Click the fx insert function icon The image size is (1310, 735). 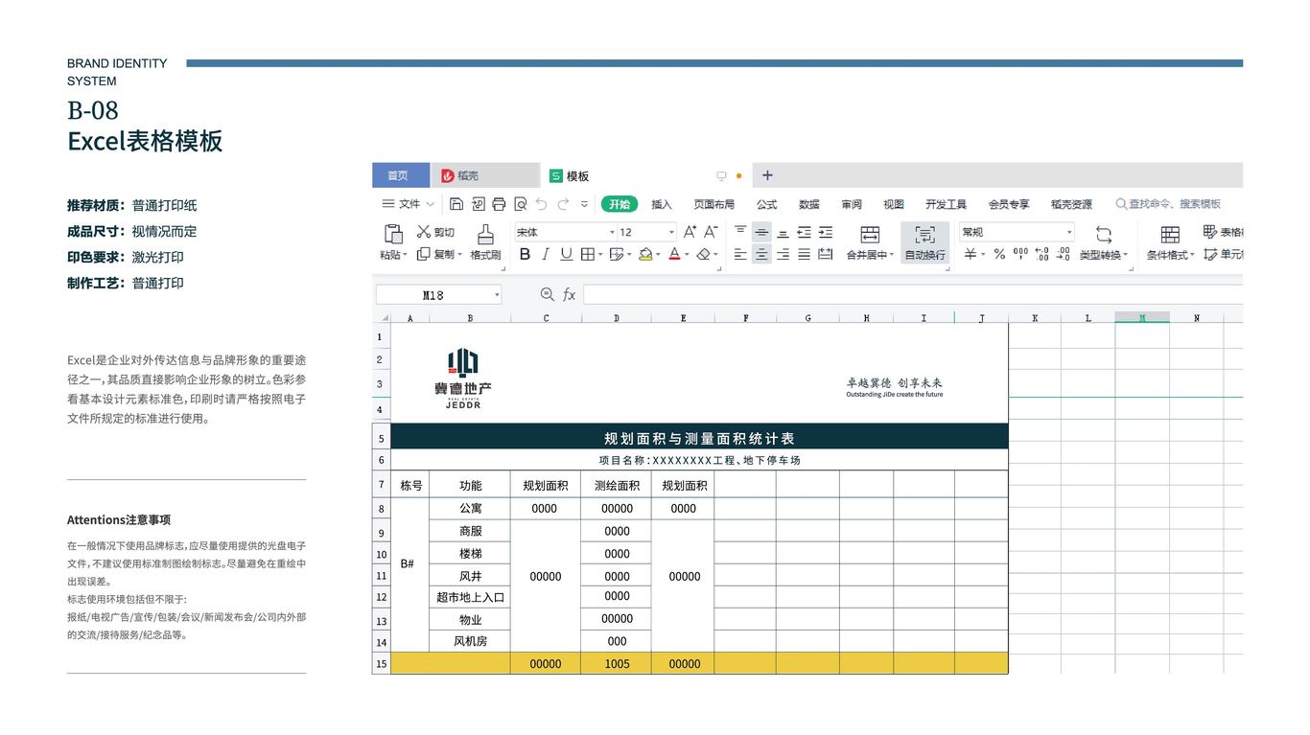click(569, 294)
